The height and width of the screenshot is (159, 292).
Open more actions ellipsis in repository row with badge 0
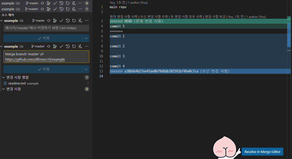(x=80, y=3)
